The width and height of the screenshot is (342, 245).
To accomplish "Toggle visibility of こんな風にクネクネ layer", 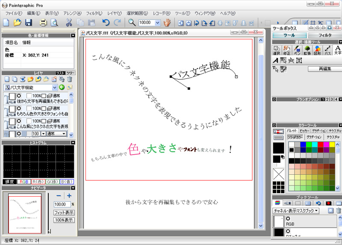I will pyautogui.click(x=19, y=121).
